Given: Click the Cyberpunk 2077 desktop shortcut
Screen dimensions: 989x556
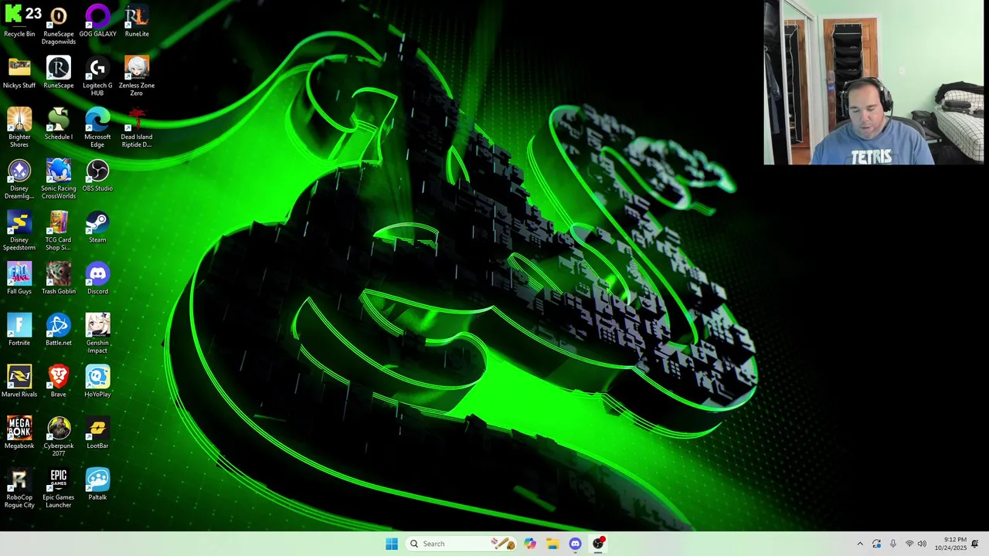Looking at the screenshot, I should point(59,436).
